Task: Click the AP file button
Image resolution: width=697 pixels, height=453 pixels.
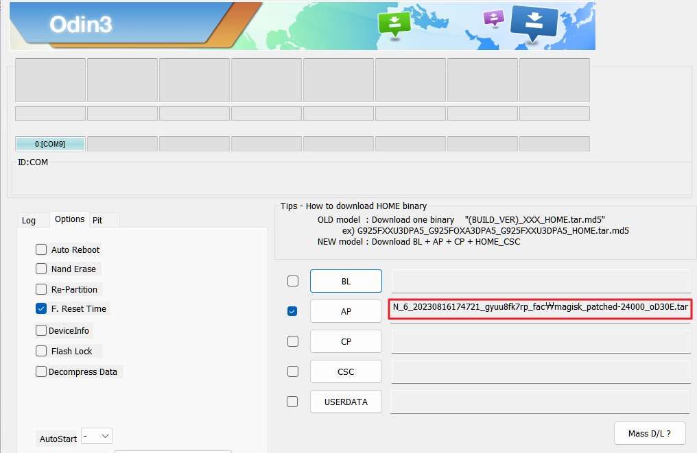Action: coord(346,311)
